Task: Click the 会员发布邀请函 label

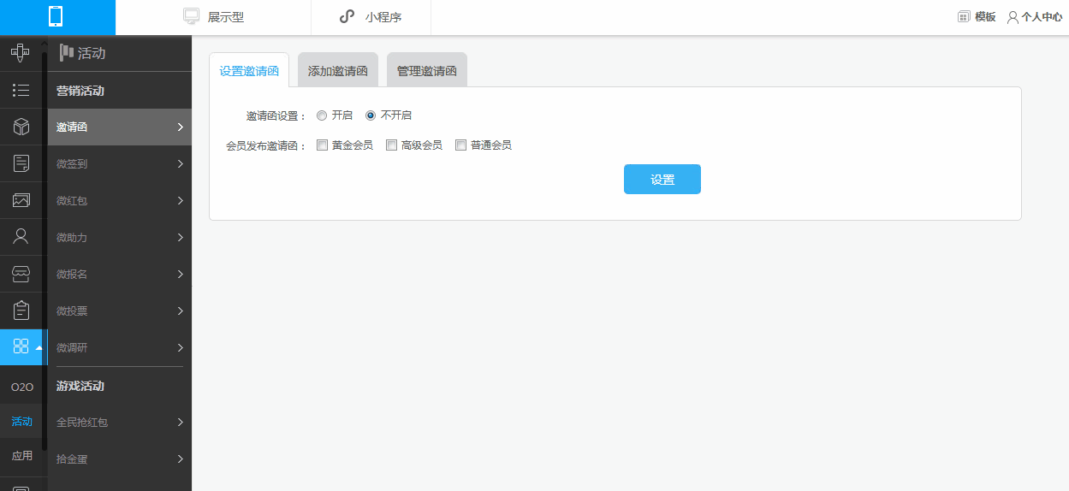Action: point(266,146)
